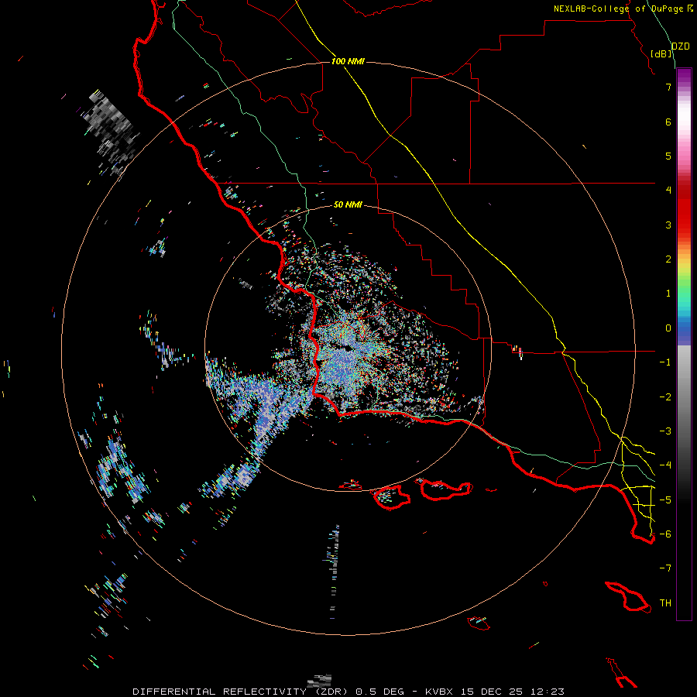Image resolution: width=697 pixels, height=697 pixels.
Task: Click the "-2" value on the color scale
Action: [665, 397]
